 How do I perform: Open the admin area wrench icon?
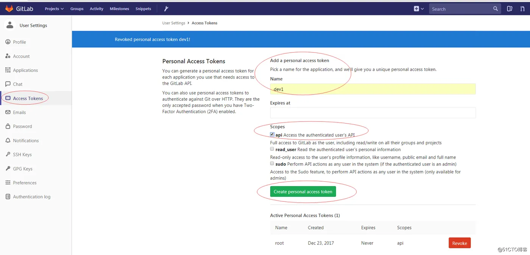click(x=166, y=9)
